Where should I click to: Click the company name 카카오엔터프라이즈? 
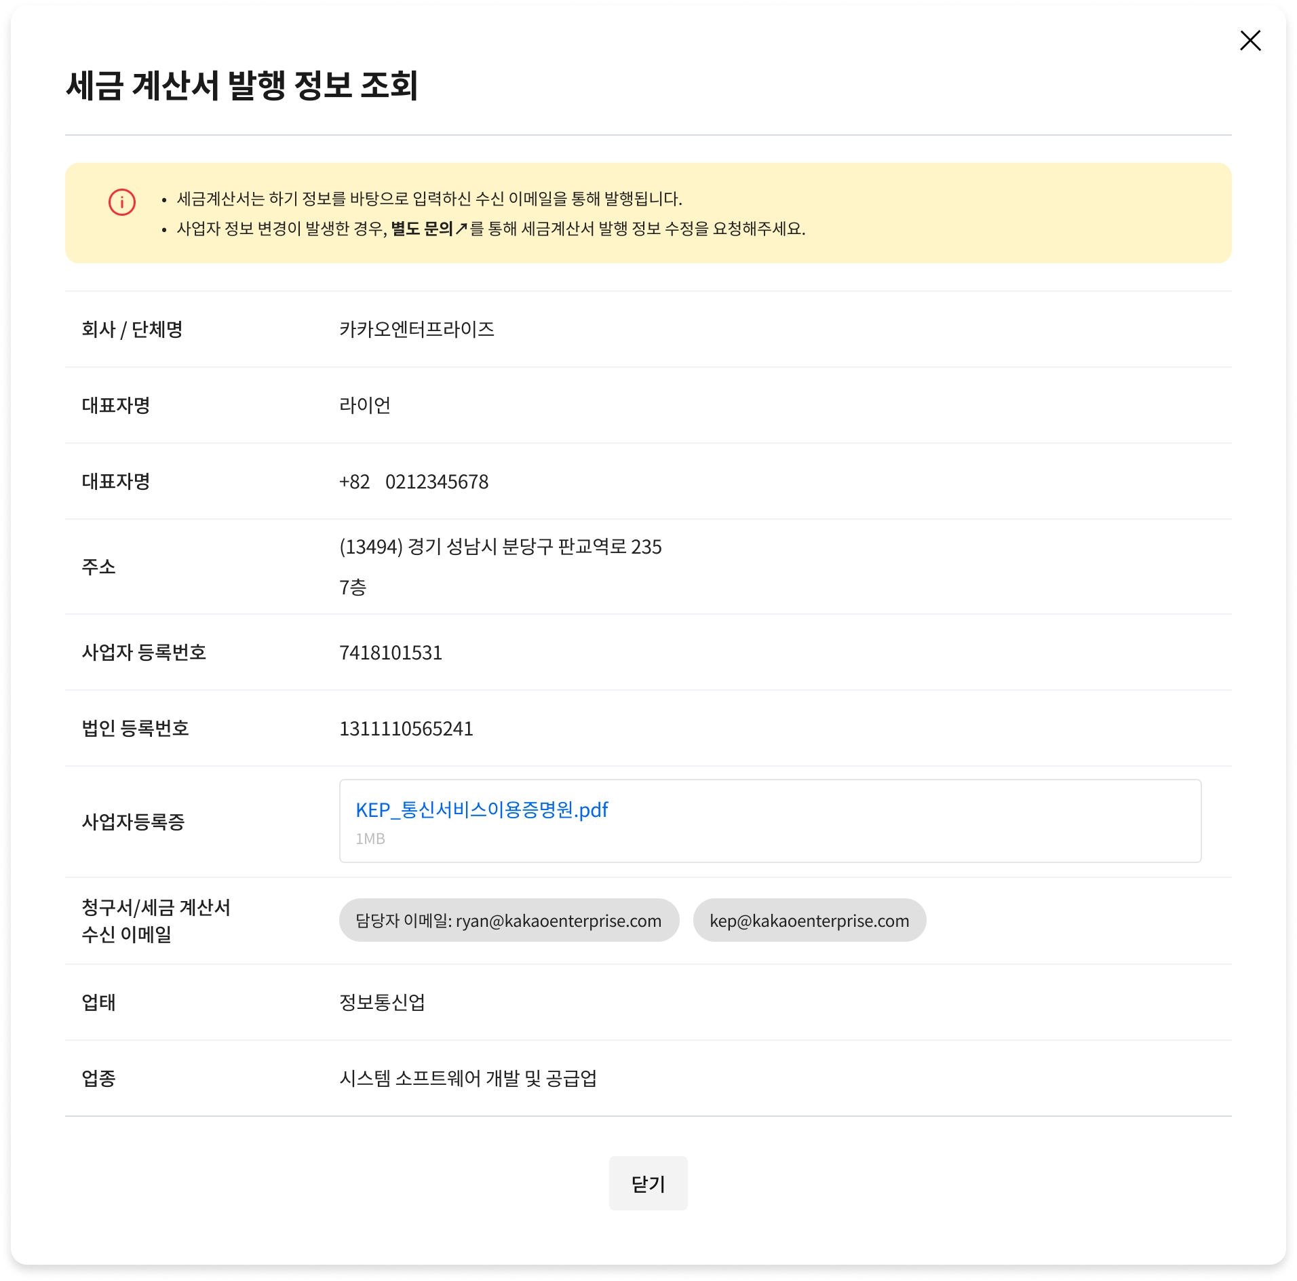pos(417,329)
